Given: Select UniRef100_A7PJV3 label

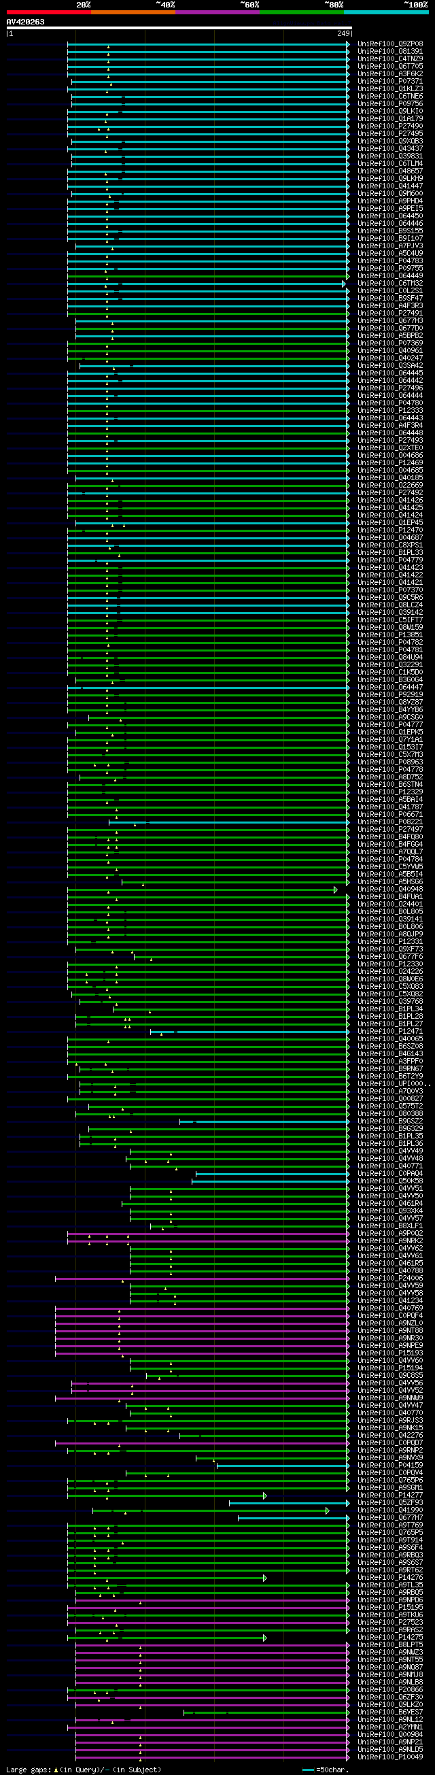Looking at the screenshot, I should [390, 246].
